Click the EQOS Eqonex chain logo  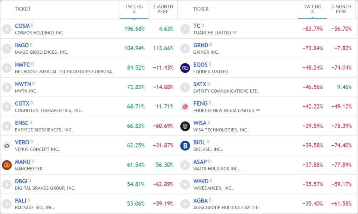tap(185, 68)
